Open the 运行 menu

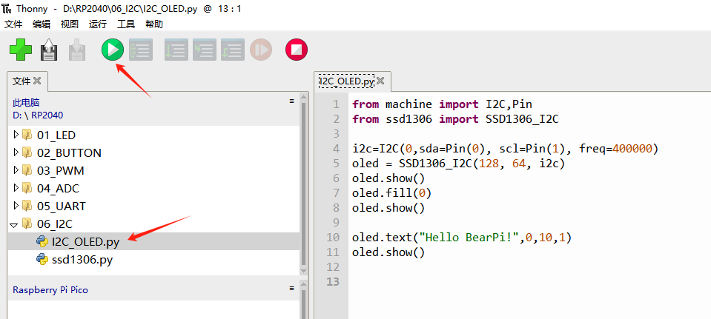tap(97, 24)
